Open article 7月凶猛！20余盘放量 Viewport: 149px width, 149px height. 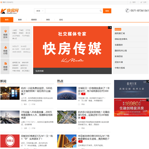[x=37, y=115]
